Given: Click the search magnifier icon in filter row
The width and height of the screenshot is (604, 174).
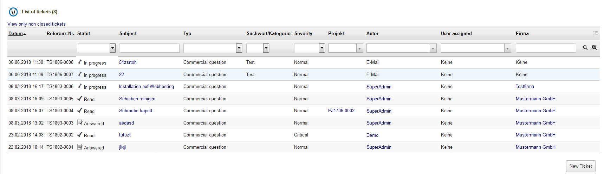Looking at the screenshot, I should [585, 48].
